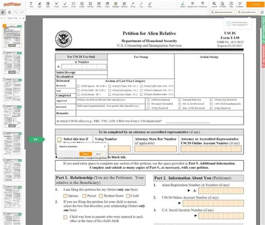
Task: Select the Text tool
Action: pyautogui.click(x=31, y=4)
